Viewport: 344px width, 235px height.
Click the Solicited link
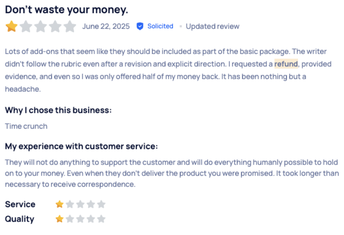tap(160, 26)
